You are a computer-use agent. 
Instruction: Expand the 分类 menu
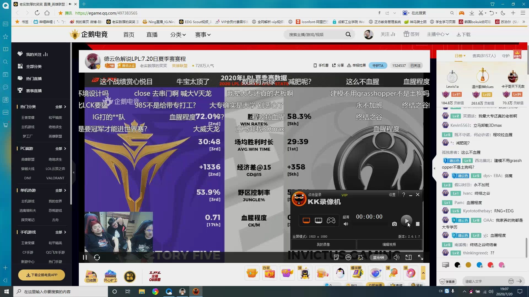tap(178, 35)
